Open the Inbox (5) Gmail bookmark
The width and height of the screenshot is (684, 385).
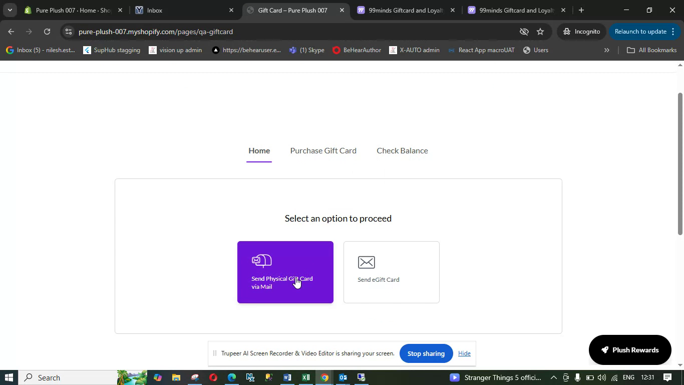[40, 50]
